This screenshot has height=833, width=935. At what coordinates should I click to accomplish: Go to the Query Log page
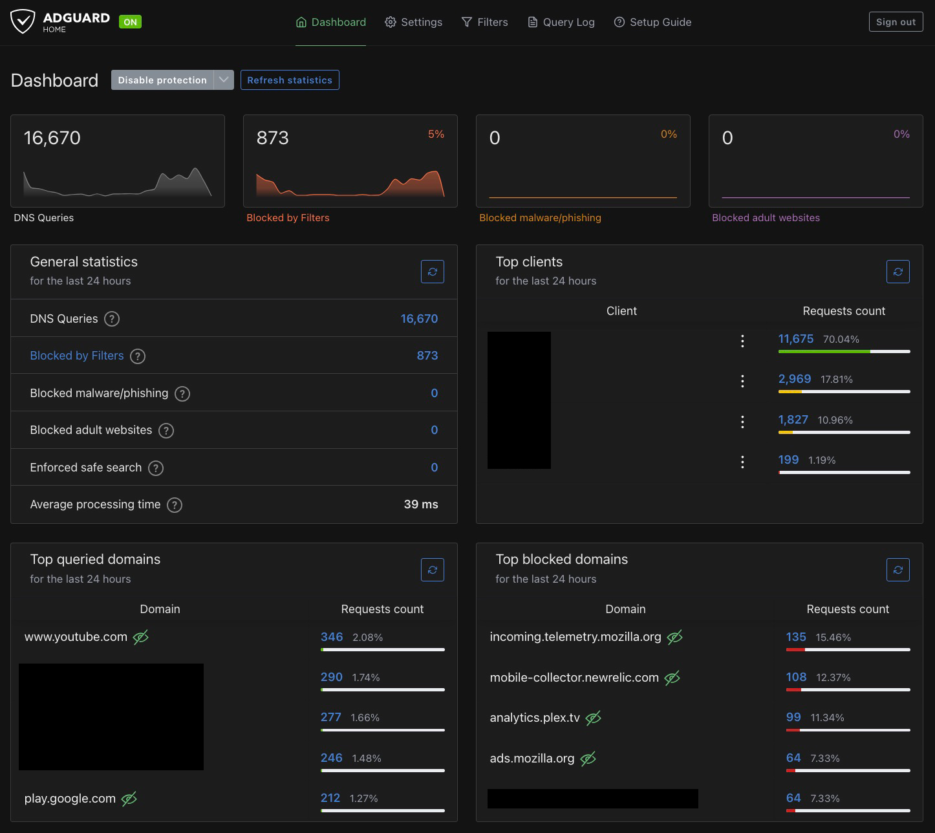coord(561,22)
